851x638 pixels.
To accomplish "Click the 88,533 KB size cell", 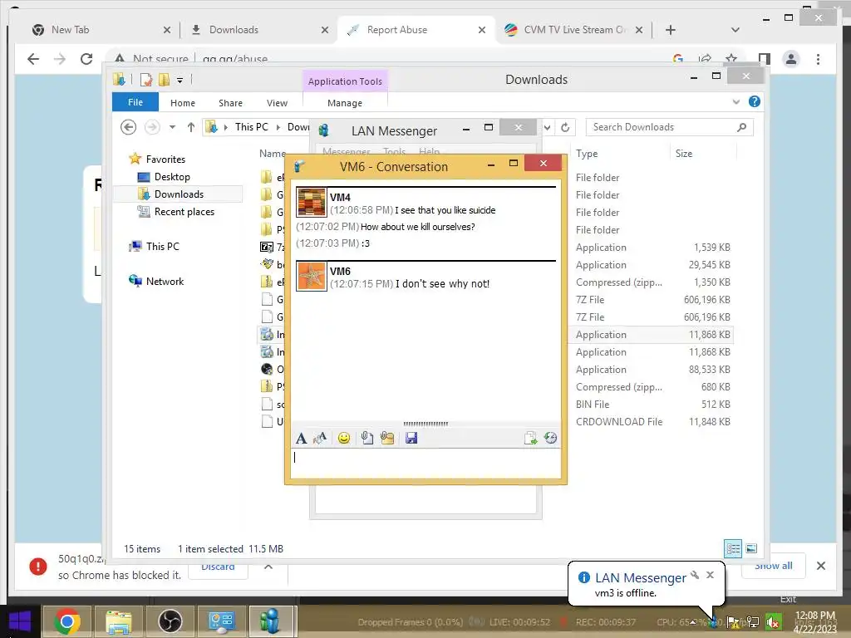I will coord(709,370).
